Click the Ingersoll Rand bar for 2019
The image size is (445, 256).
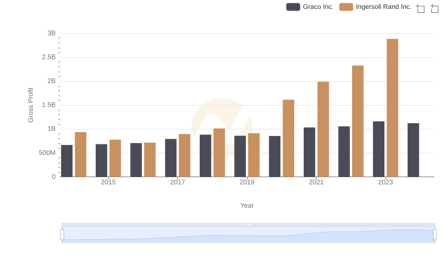point(254,155)
